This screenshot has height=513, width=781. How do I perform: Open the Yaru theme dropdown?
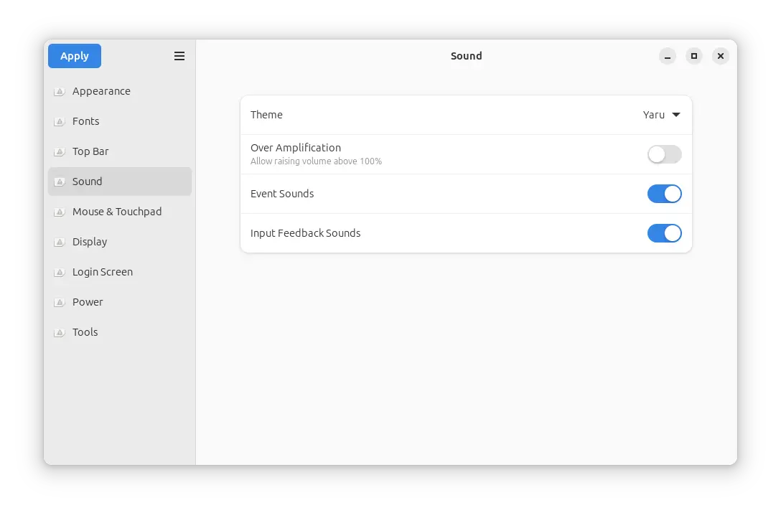tap(661, 115)
